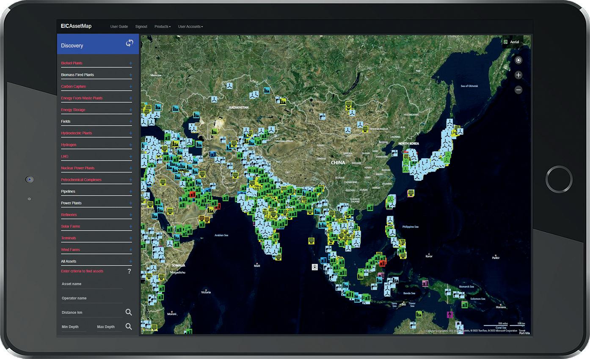This screenshot has width=590, height=359.
Task: Click the EICAssetMap brand title
Action: pyautogui.click(x=76, y=26)
